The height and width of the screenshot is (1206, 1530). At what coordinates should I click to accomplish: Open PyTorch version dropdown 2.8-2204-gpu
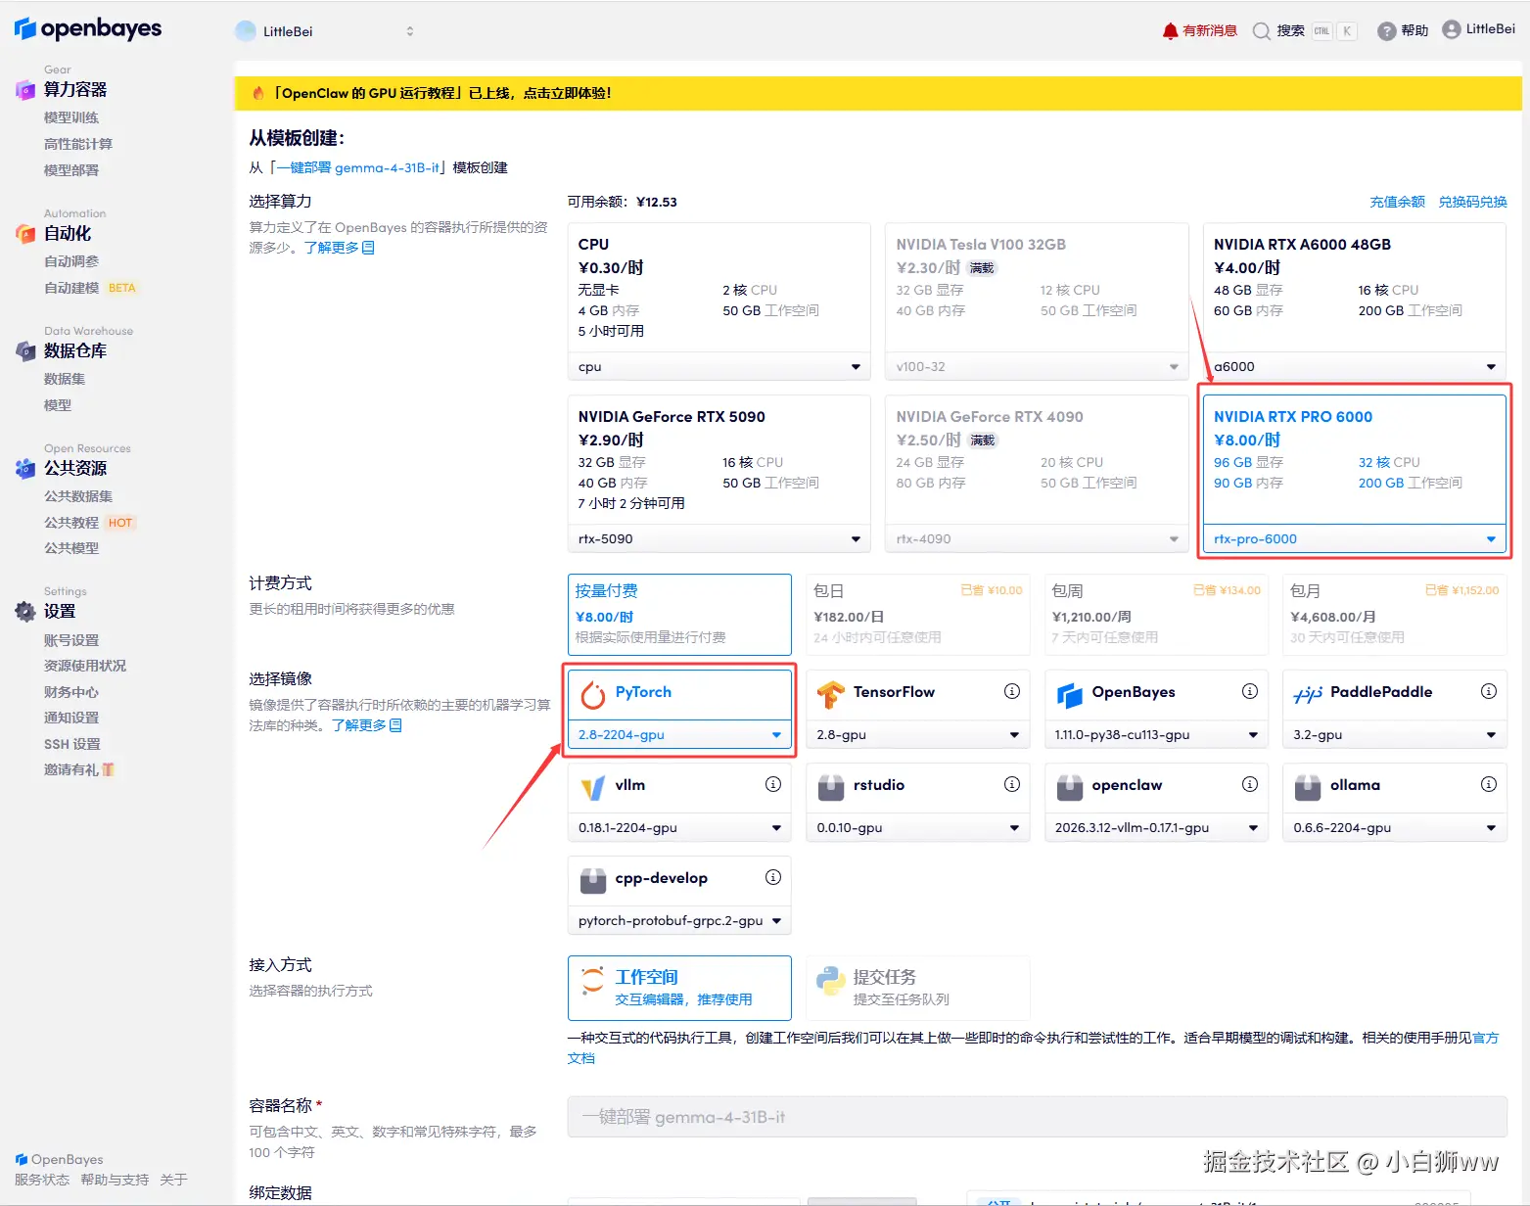pos(679,735)
